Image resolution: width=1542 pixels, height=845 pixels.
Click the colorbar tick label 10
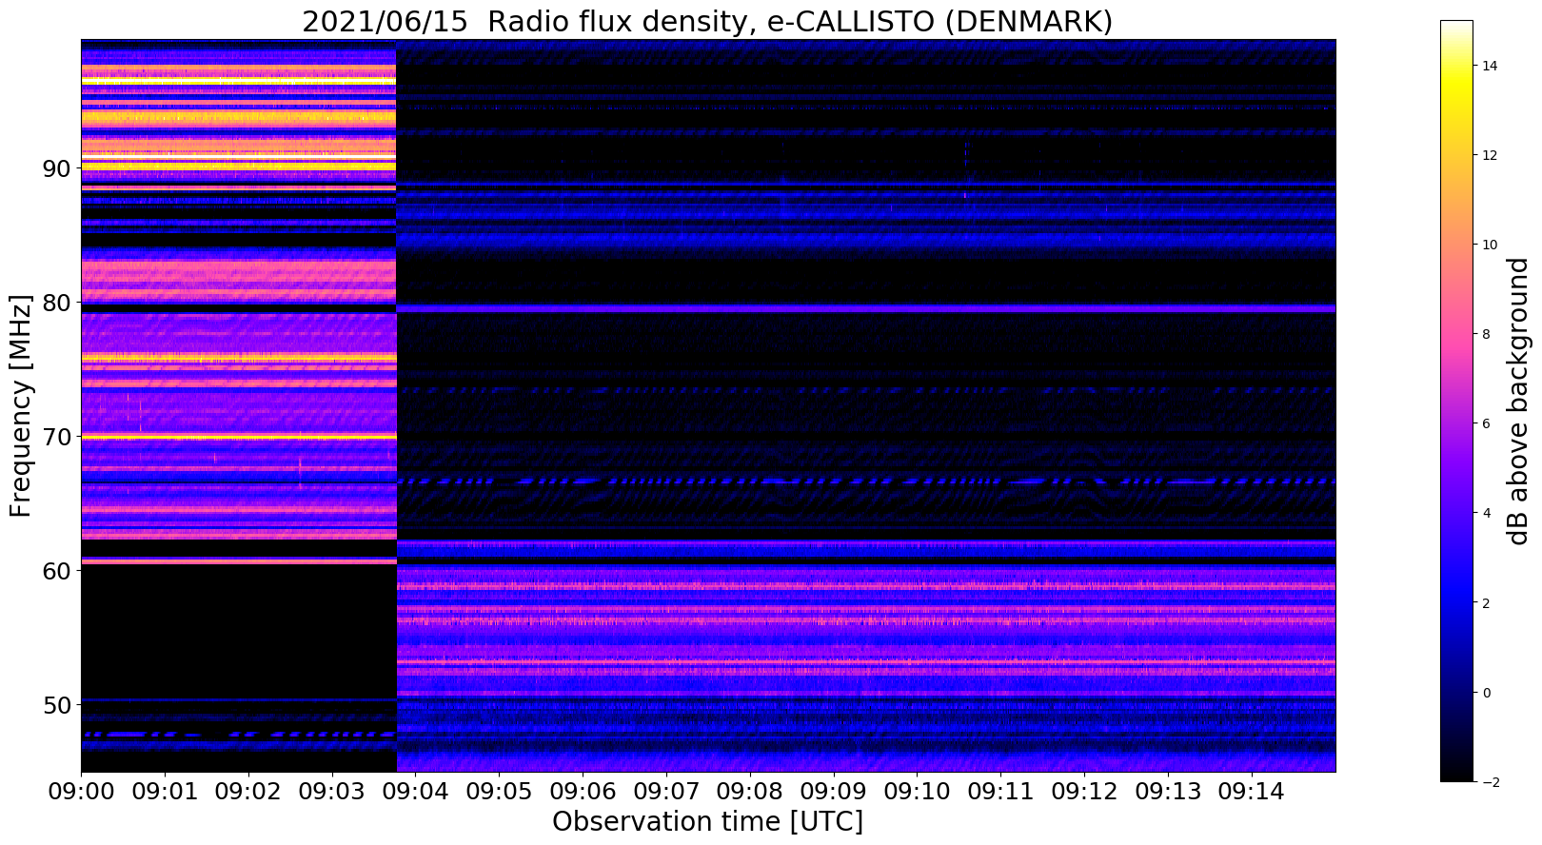pos(1489,245)
